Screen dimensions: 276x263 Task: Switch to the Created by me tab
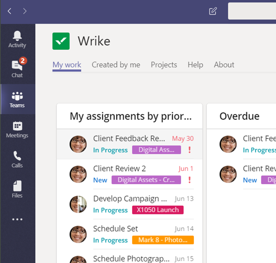[x=116, y=65]
